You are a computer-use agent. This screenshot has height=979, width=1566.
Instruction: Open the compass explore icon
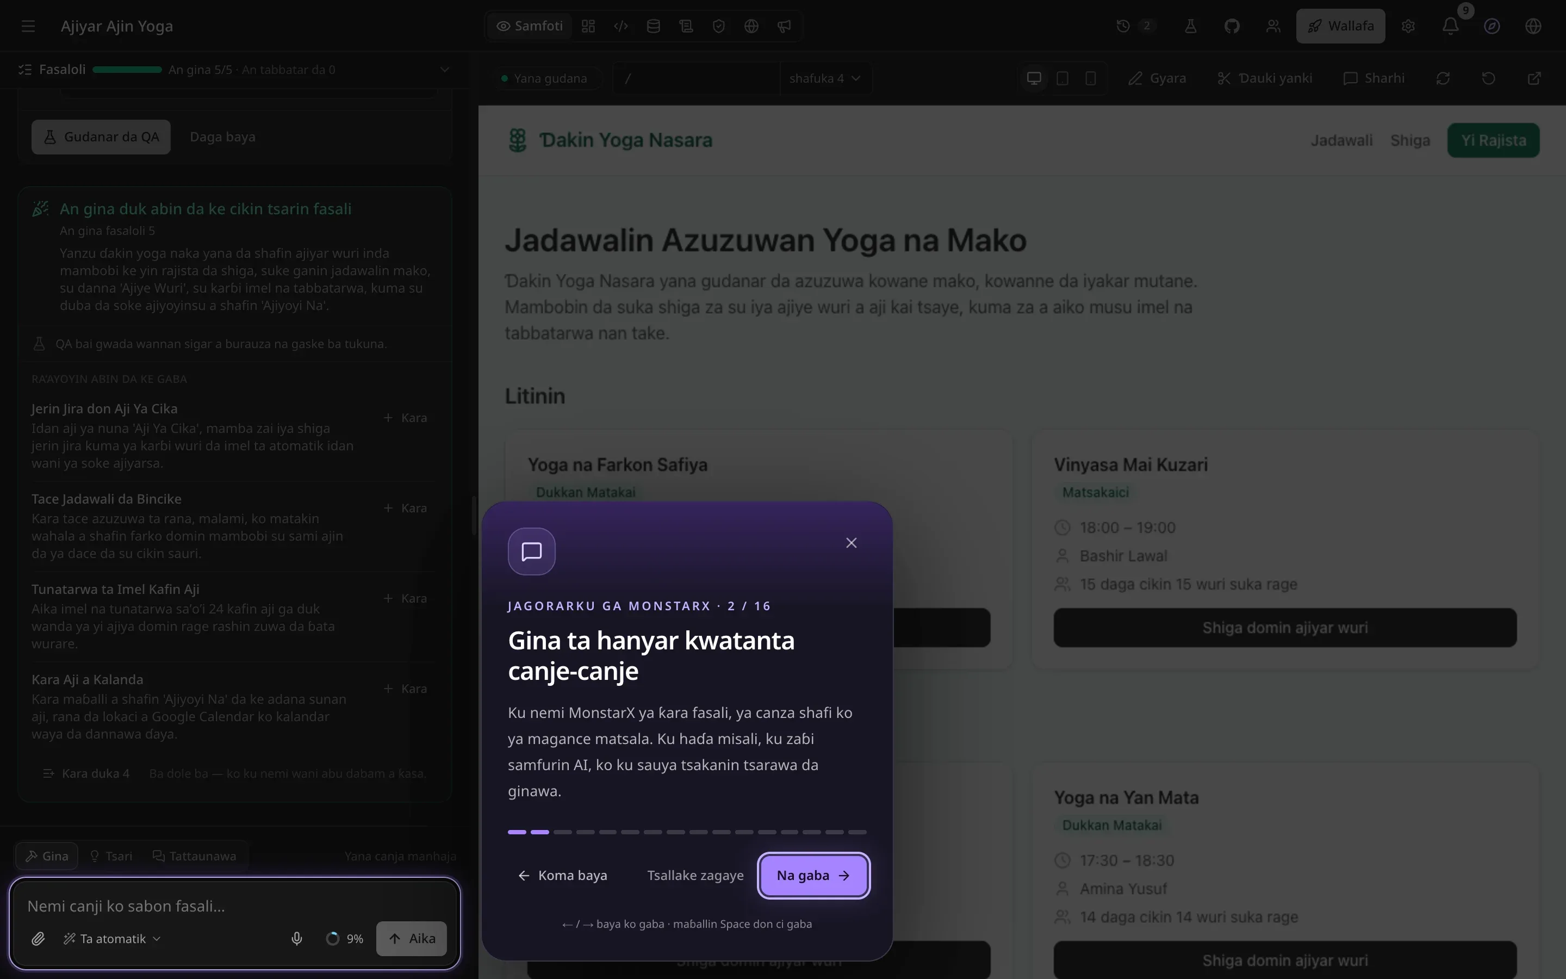1492,26
